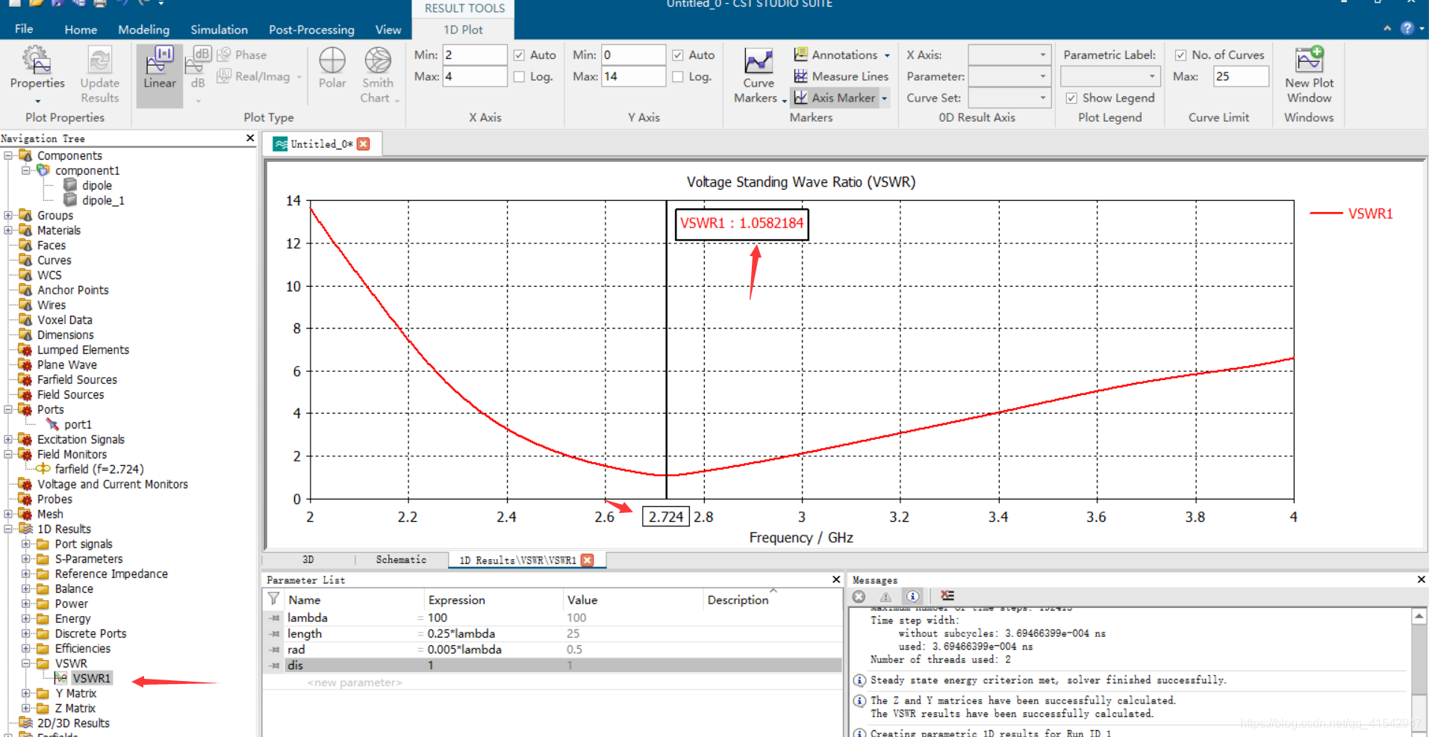Image resolution: width=1429 pixels, height=737 pixels.
Task: Show error messages filter in Messages
Action: click(859, 596)
